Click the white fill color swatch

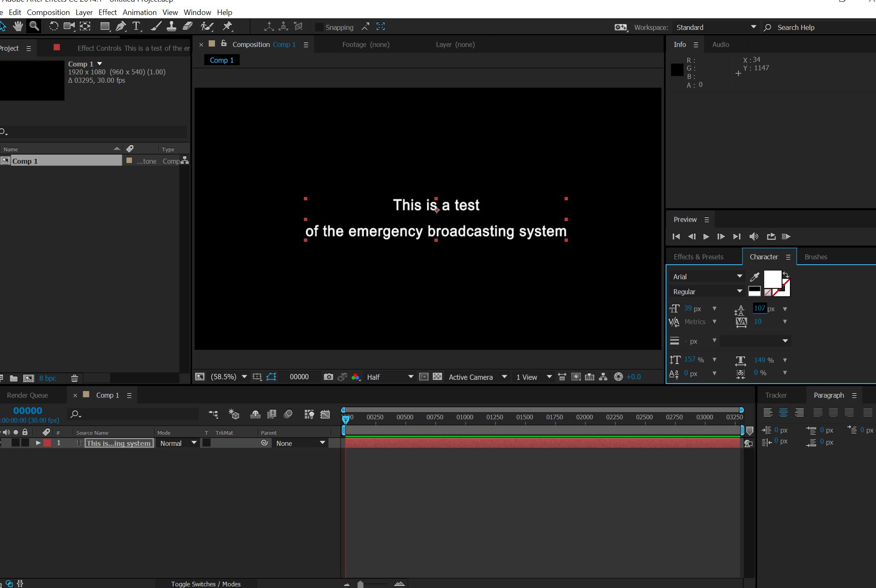pos(772,279)
